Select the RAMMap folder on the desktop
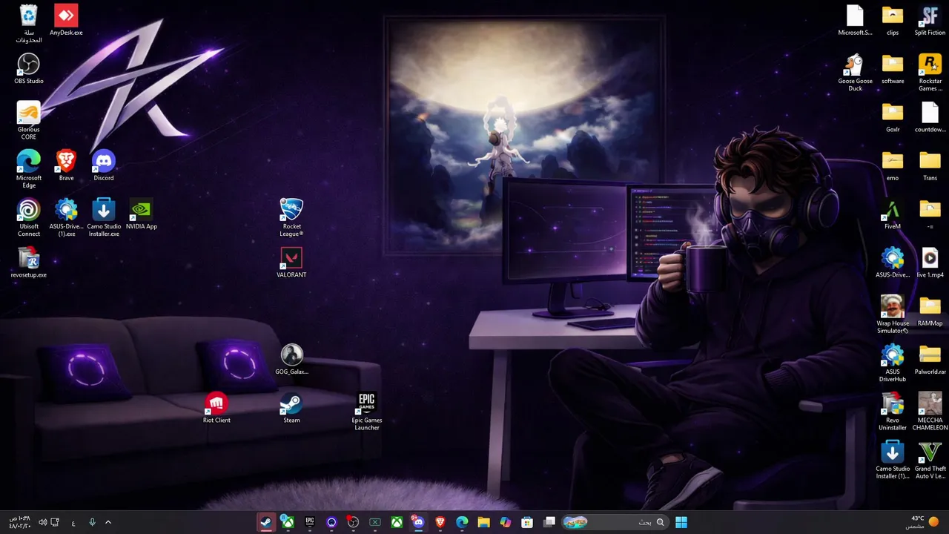This screenshot has height=534, width=949. (930, 311)
